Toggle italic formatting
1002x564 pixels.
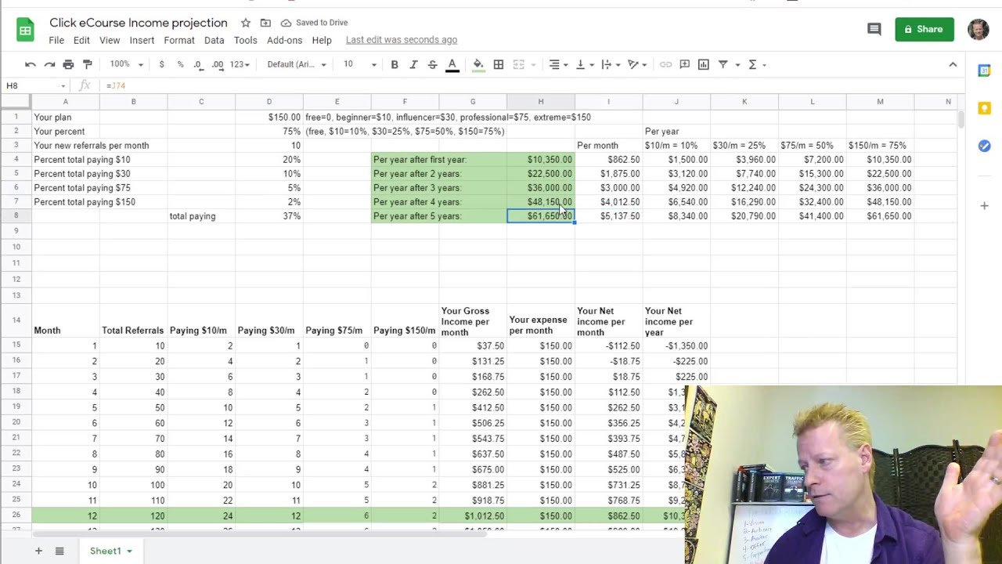pos(413,64)
